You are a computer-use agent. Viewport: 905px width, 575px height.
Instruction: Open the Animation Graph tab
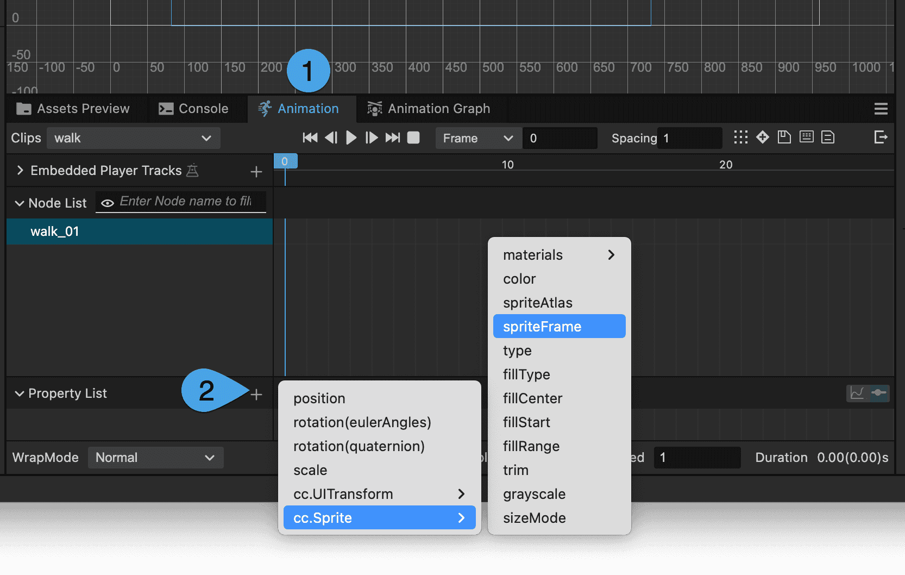(429, 109)
